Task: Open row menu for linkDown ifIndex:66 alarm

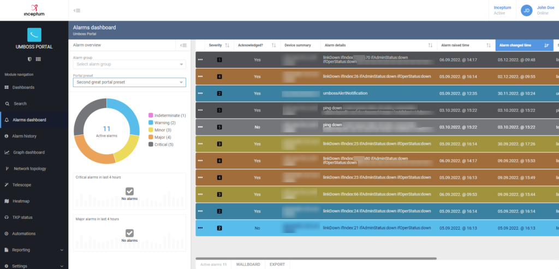Action: coord(200,194)
